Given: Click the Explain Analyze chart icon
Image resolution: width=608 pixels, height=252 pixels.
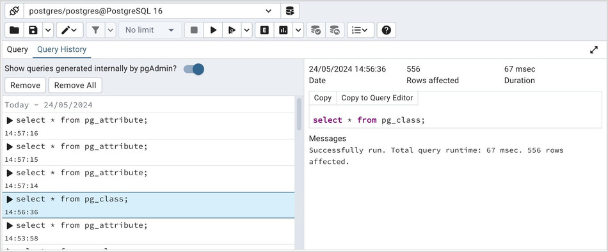Looking at the screenshot, I should pyautogui.click(x=284, y=30).
